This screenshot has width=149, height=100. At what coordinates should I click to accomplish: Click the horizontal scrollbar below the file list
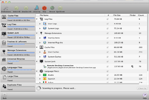[88, 84]
